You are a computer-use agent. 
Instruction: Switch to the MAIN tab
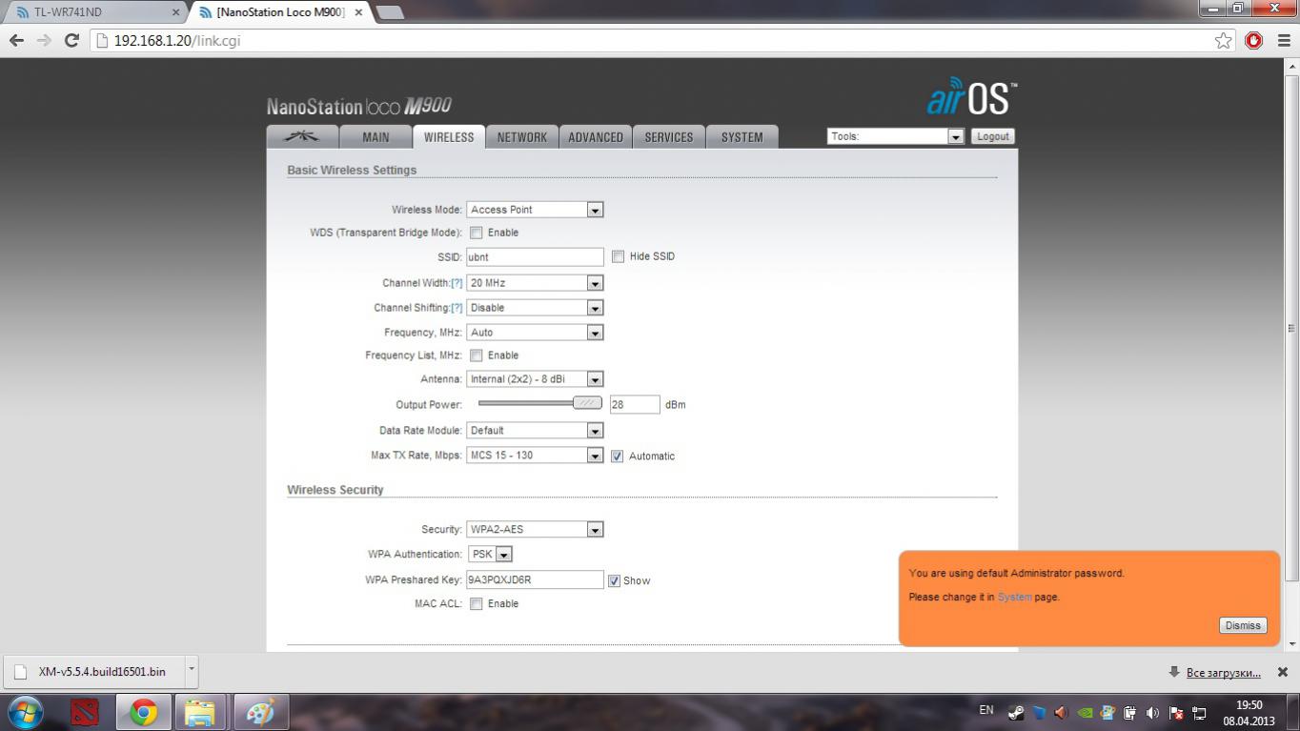click(376, 136)
